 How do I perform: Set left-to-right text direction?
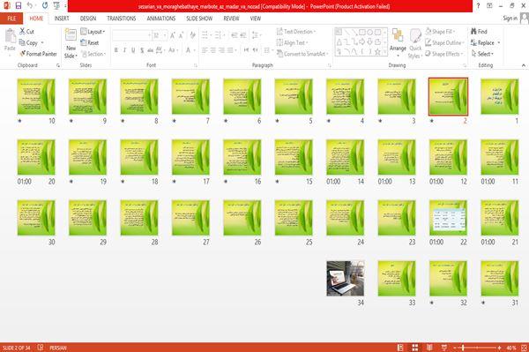[x=247, y=50]
